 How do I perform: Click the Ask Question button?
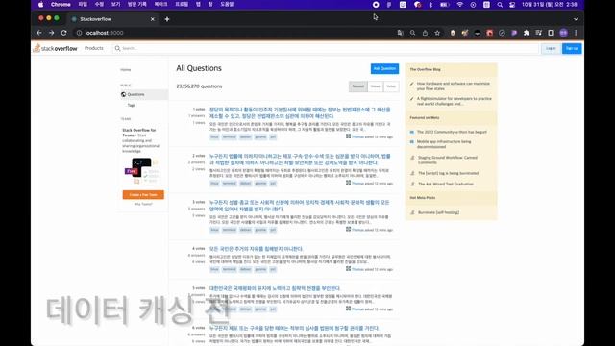point(384,68)
